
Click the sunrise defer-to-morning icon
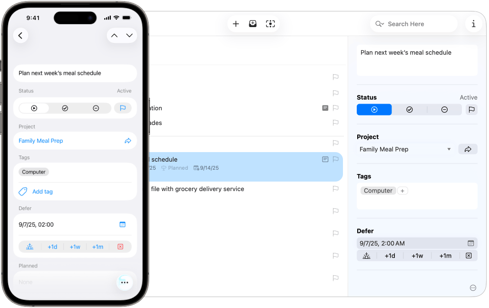click(x=366, y=255)
